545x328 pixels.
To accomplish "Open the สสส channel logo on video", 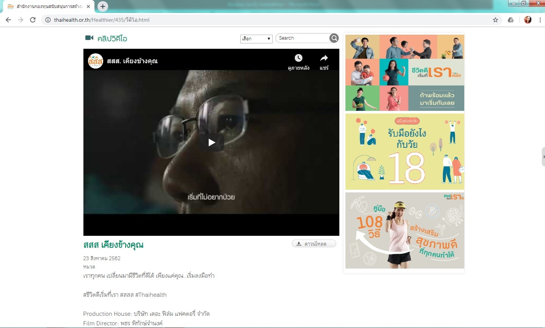I will [x=95, y=61].
